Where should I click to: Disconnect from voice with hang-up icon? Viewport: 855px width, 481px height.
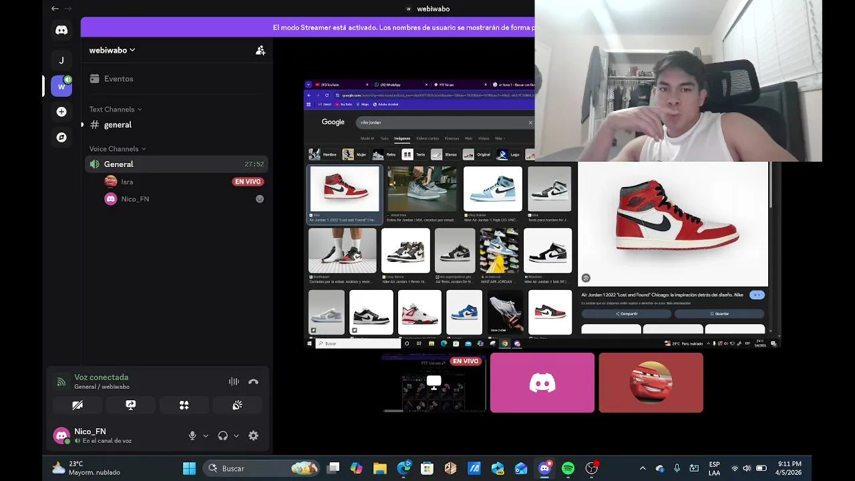(253, 381)
